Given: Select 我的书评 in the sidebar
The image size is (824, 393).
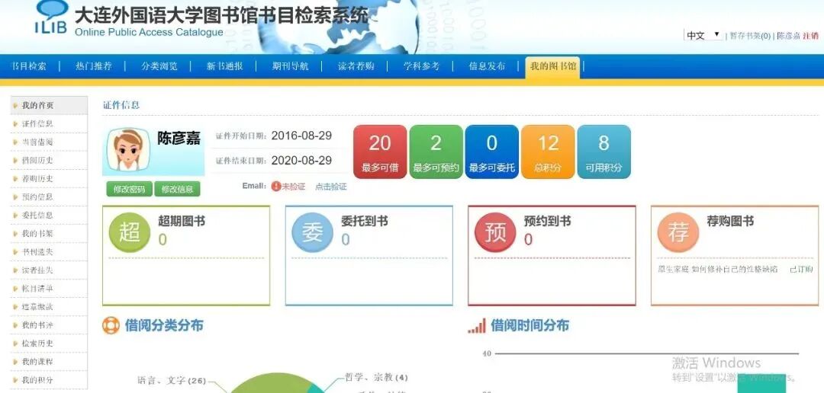Looking at the screenshot, I should click(49, 325).
